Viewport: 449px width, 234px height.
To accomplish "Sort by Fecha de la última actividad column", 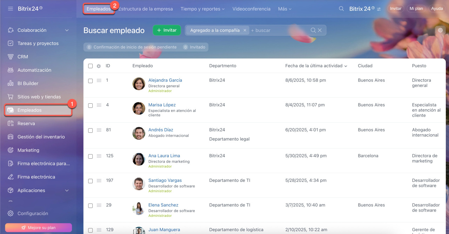I will 316,66.
